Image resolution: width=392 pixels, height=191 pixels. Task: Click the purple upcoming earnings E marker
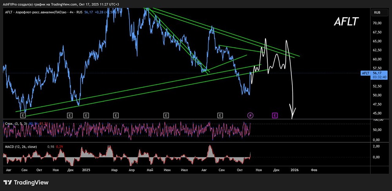274,115
